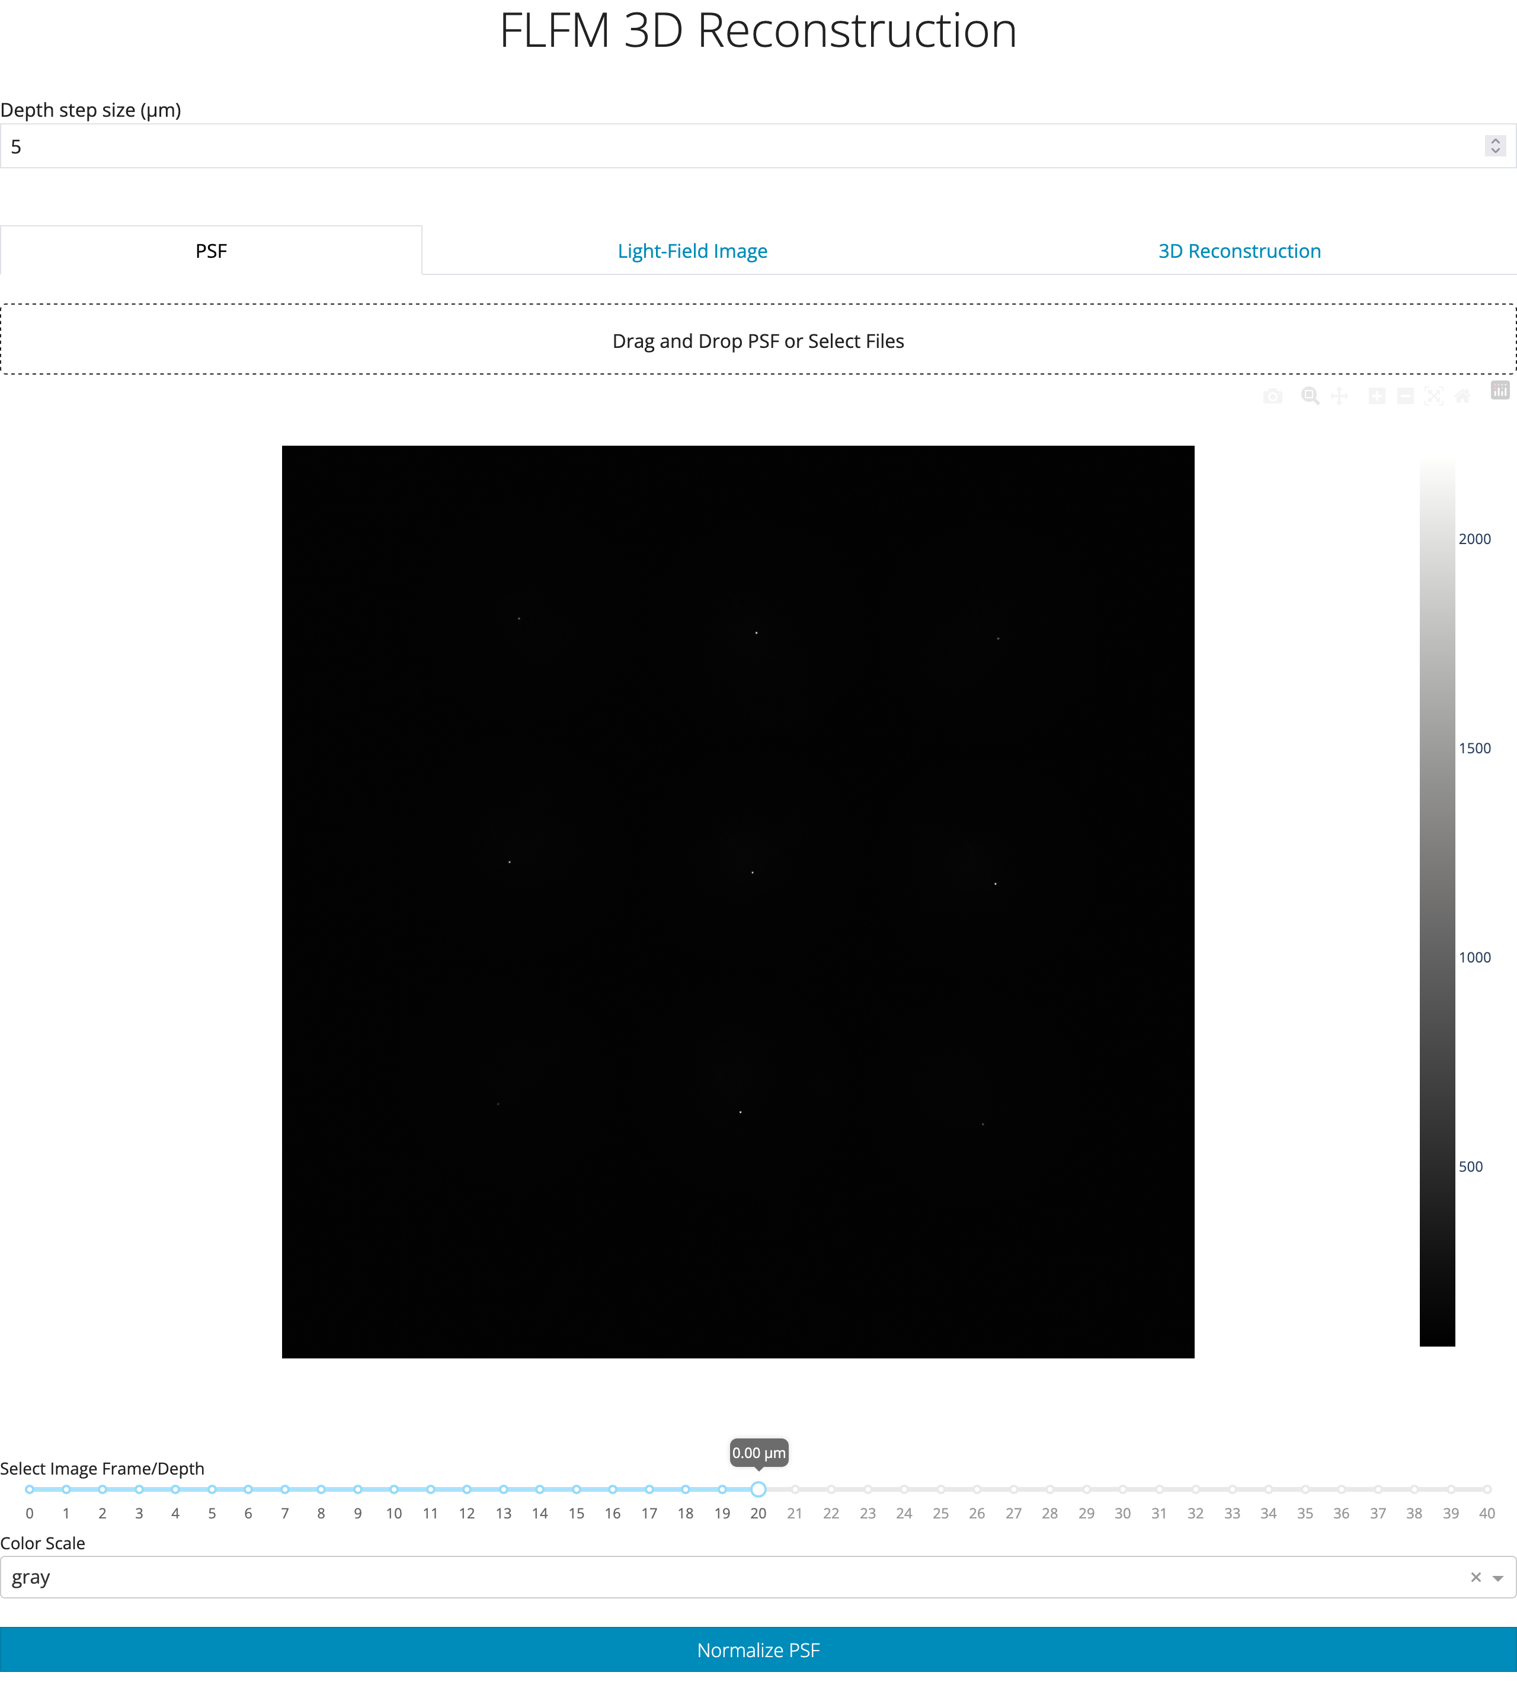1517x1701 pixels.
Task: Expand the Color Scale dropdown arrow
Action: [x=1498, y=1578]
